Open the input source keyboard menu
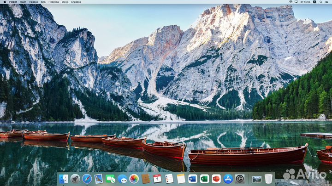The image size is (332, 186). click(314, 2)
